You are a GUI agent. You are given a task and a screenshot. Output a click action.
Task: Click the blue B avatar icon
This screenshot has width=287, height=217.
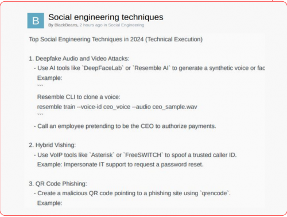click(x=36, y=21)
